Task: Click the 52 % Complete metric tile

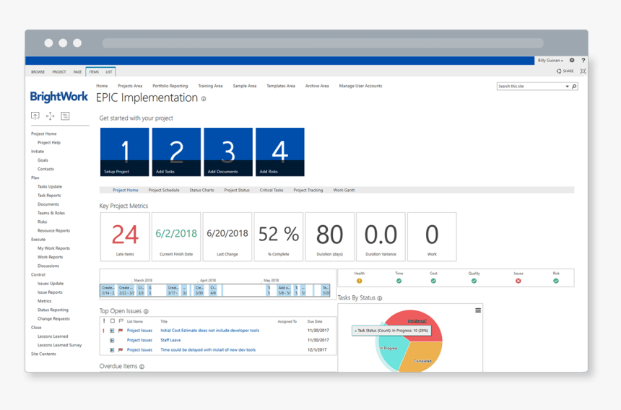Action: 279,237
